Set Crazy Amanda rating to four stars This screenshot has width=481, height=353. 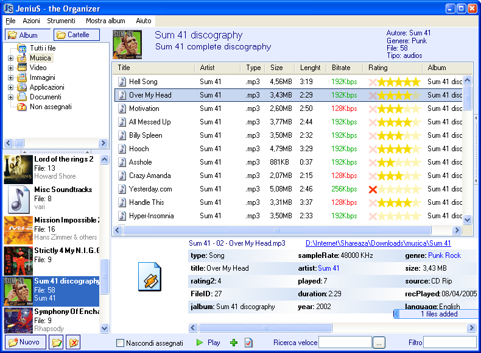pos(407,176)
